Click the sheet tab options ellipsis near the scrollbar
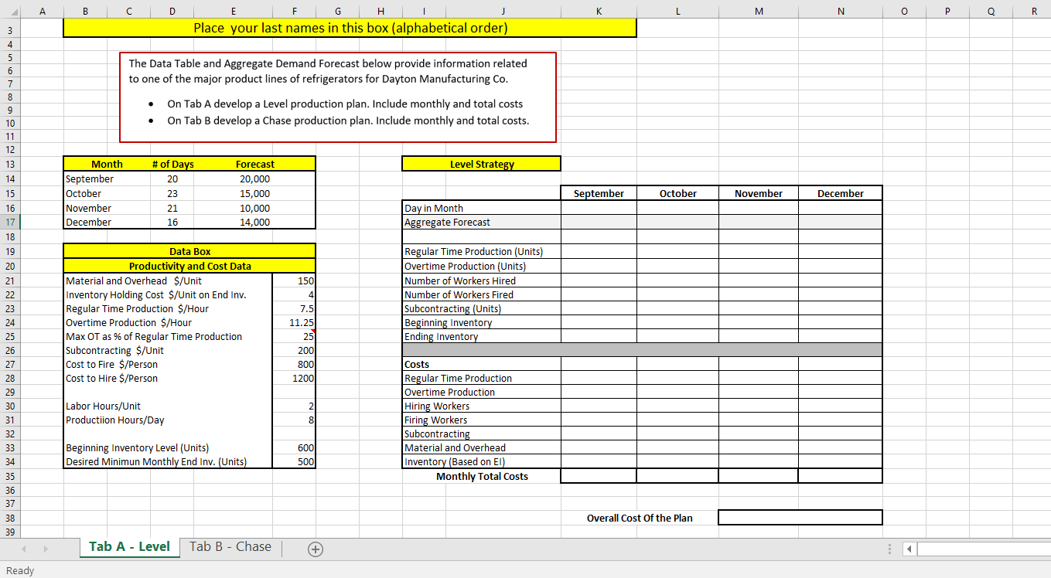Viewport: 1051px width, 578px height. (891, 547)
